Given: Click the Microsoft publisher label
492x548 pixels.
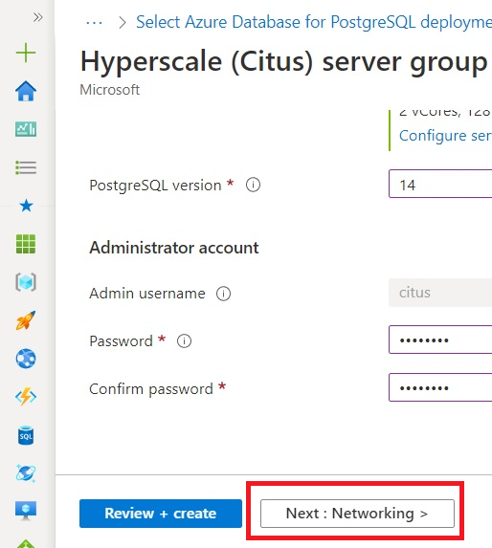Looking at the screenshot, I should [x=109, y=90].
